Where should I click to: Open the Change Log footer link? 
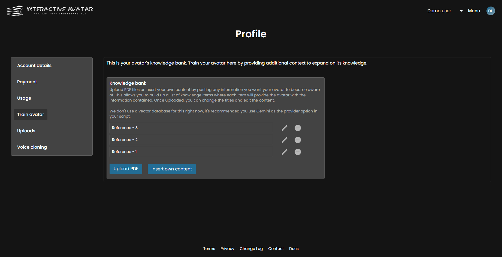tap(251, 249)
